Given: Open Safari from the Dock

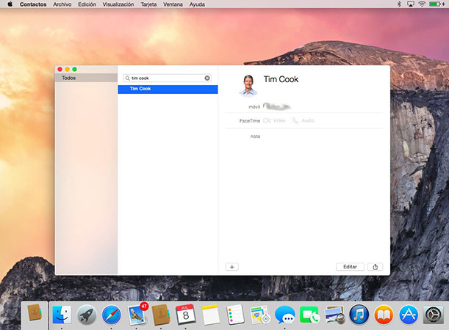Looking at the screenshot, I should pos(112,315).
